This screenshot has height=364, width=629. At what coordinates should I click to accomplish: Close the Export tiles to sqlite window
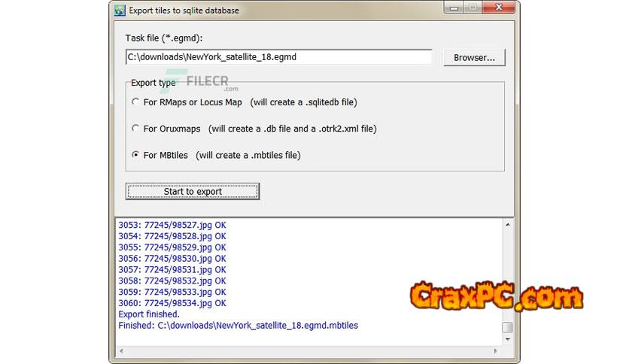tap(497, 9)
